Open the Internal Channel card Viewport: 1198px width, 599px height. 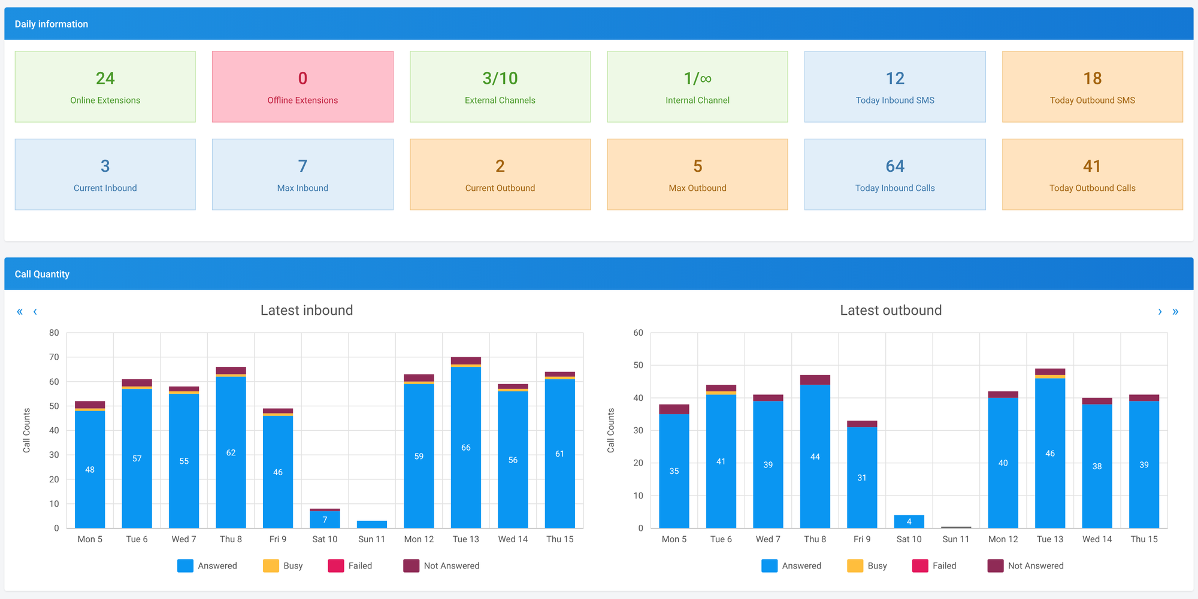coord(697,87)
